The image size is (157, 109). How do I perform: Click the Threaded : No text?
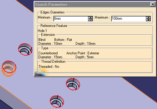click(x=49, y=67)
